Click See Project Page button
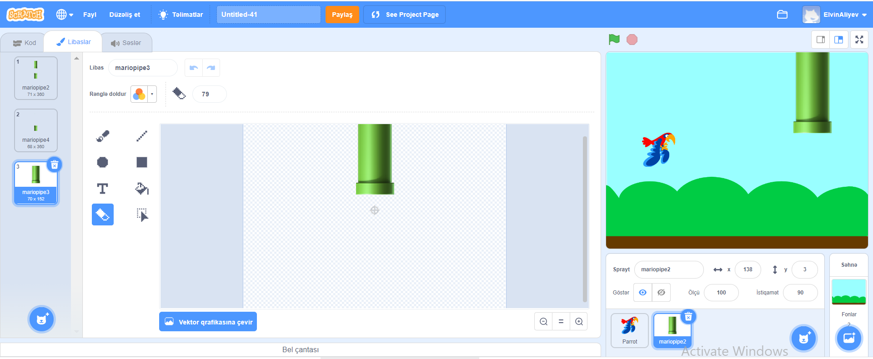The image size is (873, 359). tap(404, 15)
